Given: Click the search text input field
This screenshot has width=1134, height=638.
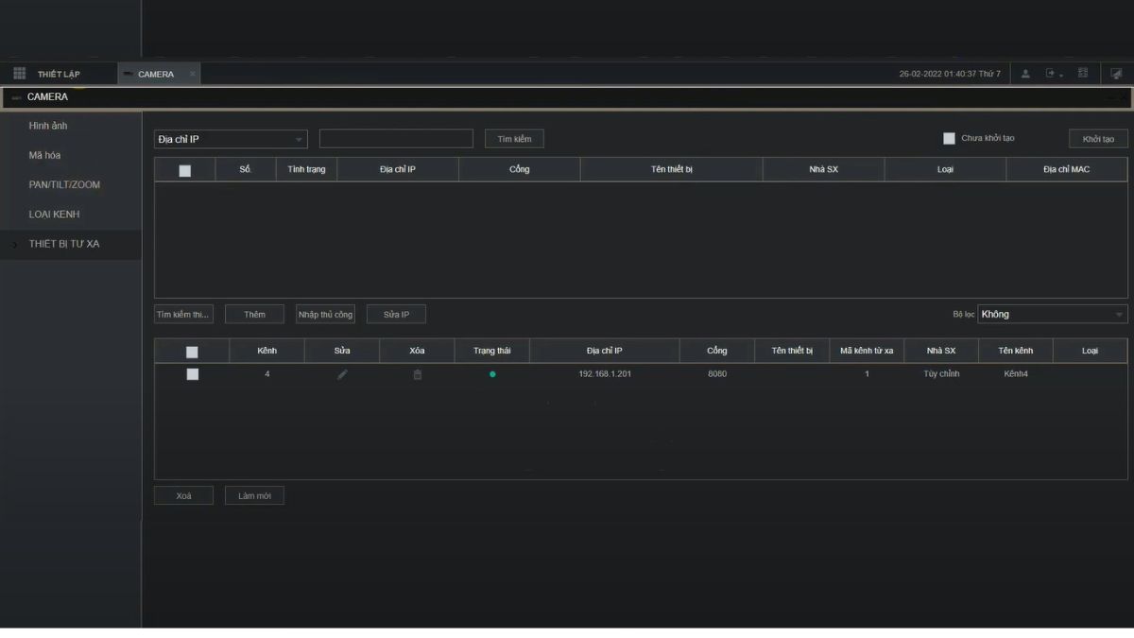Looking at the screenshot, I should pyautogui.click(x=396, y=139).
